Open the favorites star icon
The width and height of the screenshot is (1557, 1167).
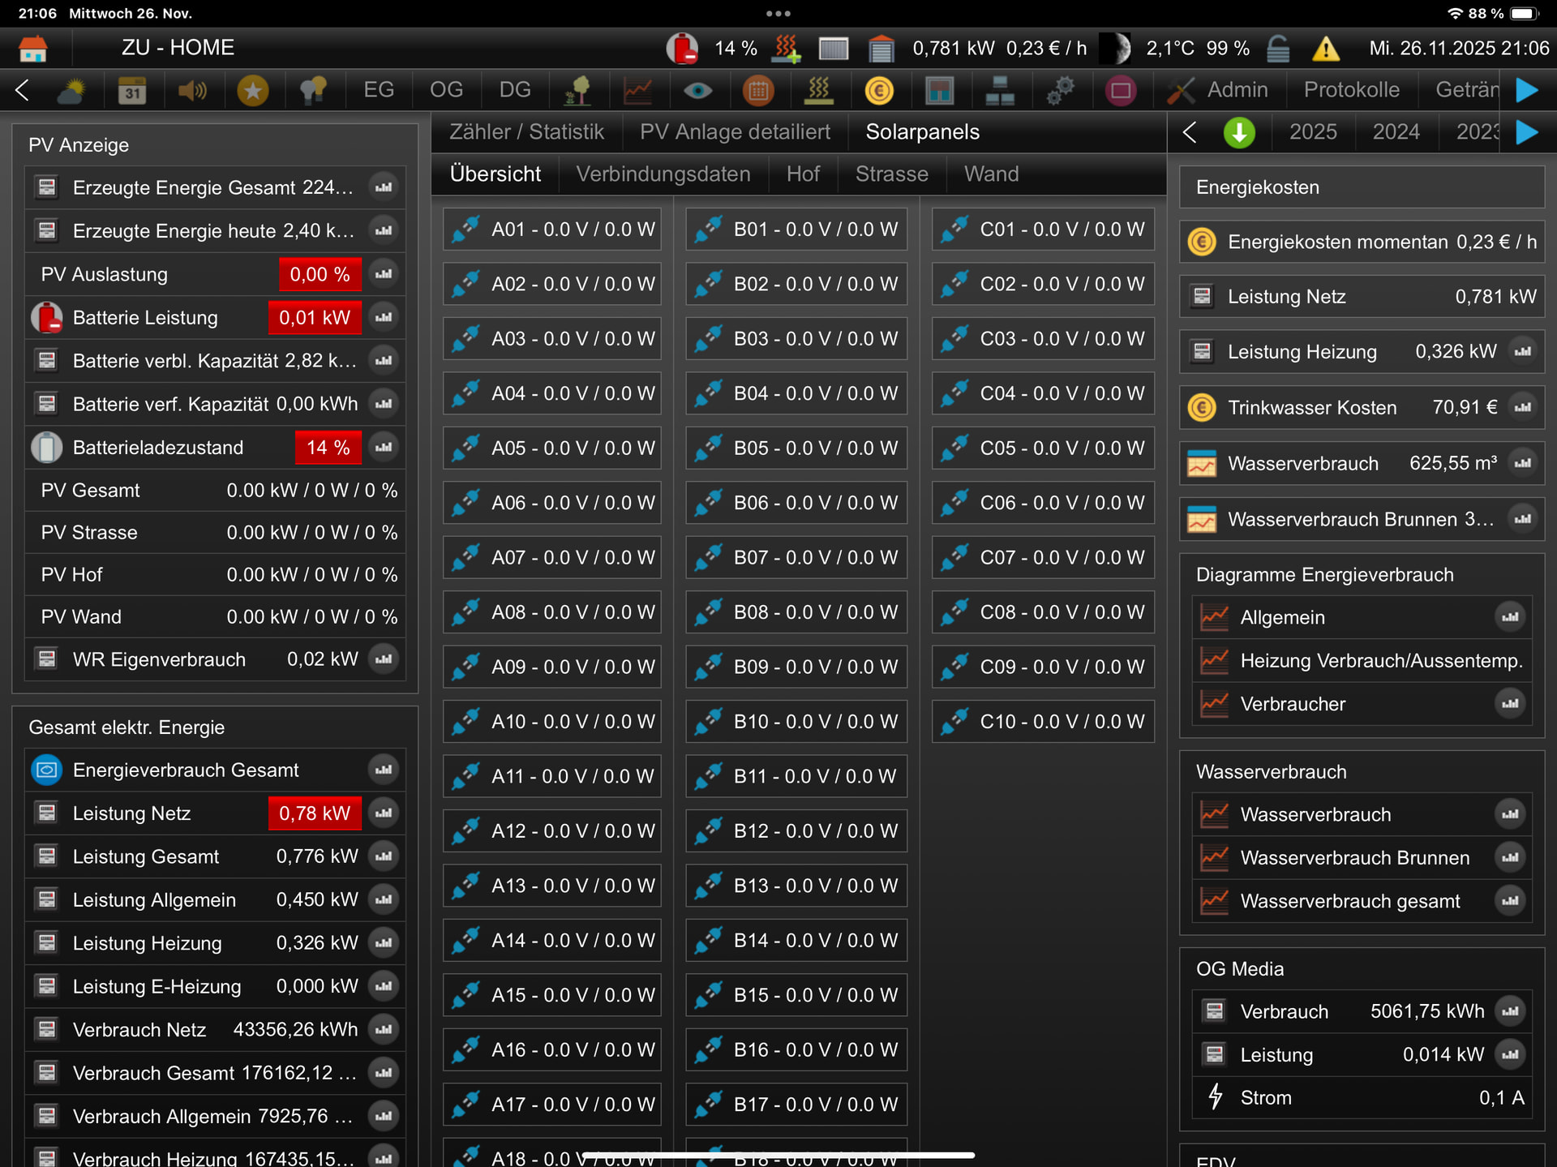pyautogui.click(x=252, y=90)
